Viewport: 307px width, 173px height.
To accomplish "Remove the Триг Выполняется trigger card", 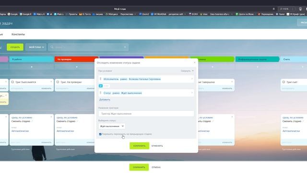I will pyautogui.click(x=51, y=82).
